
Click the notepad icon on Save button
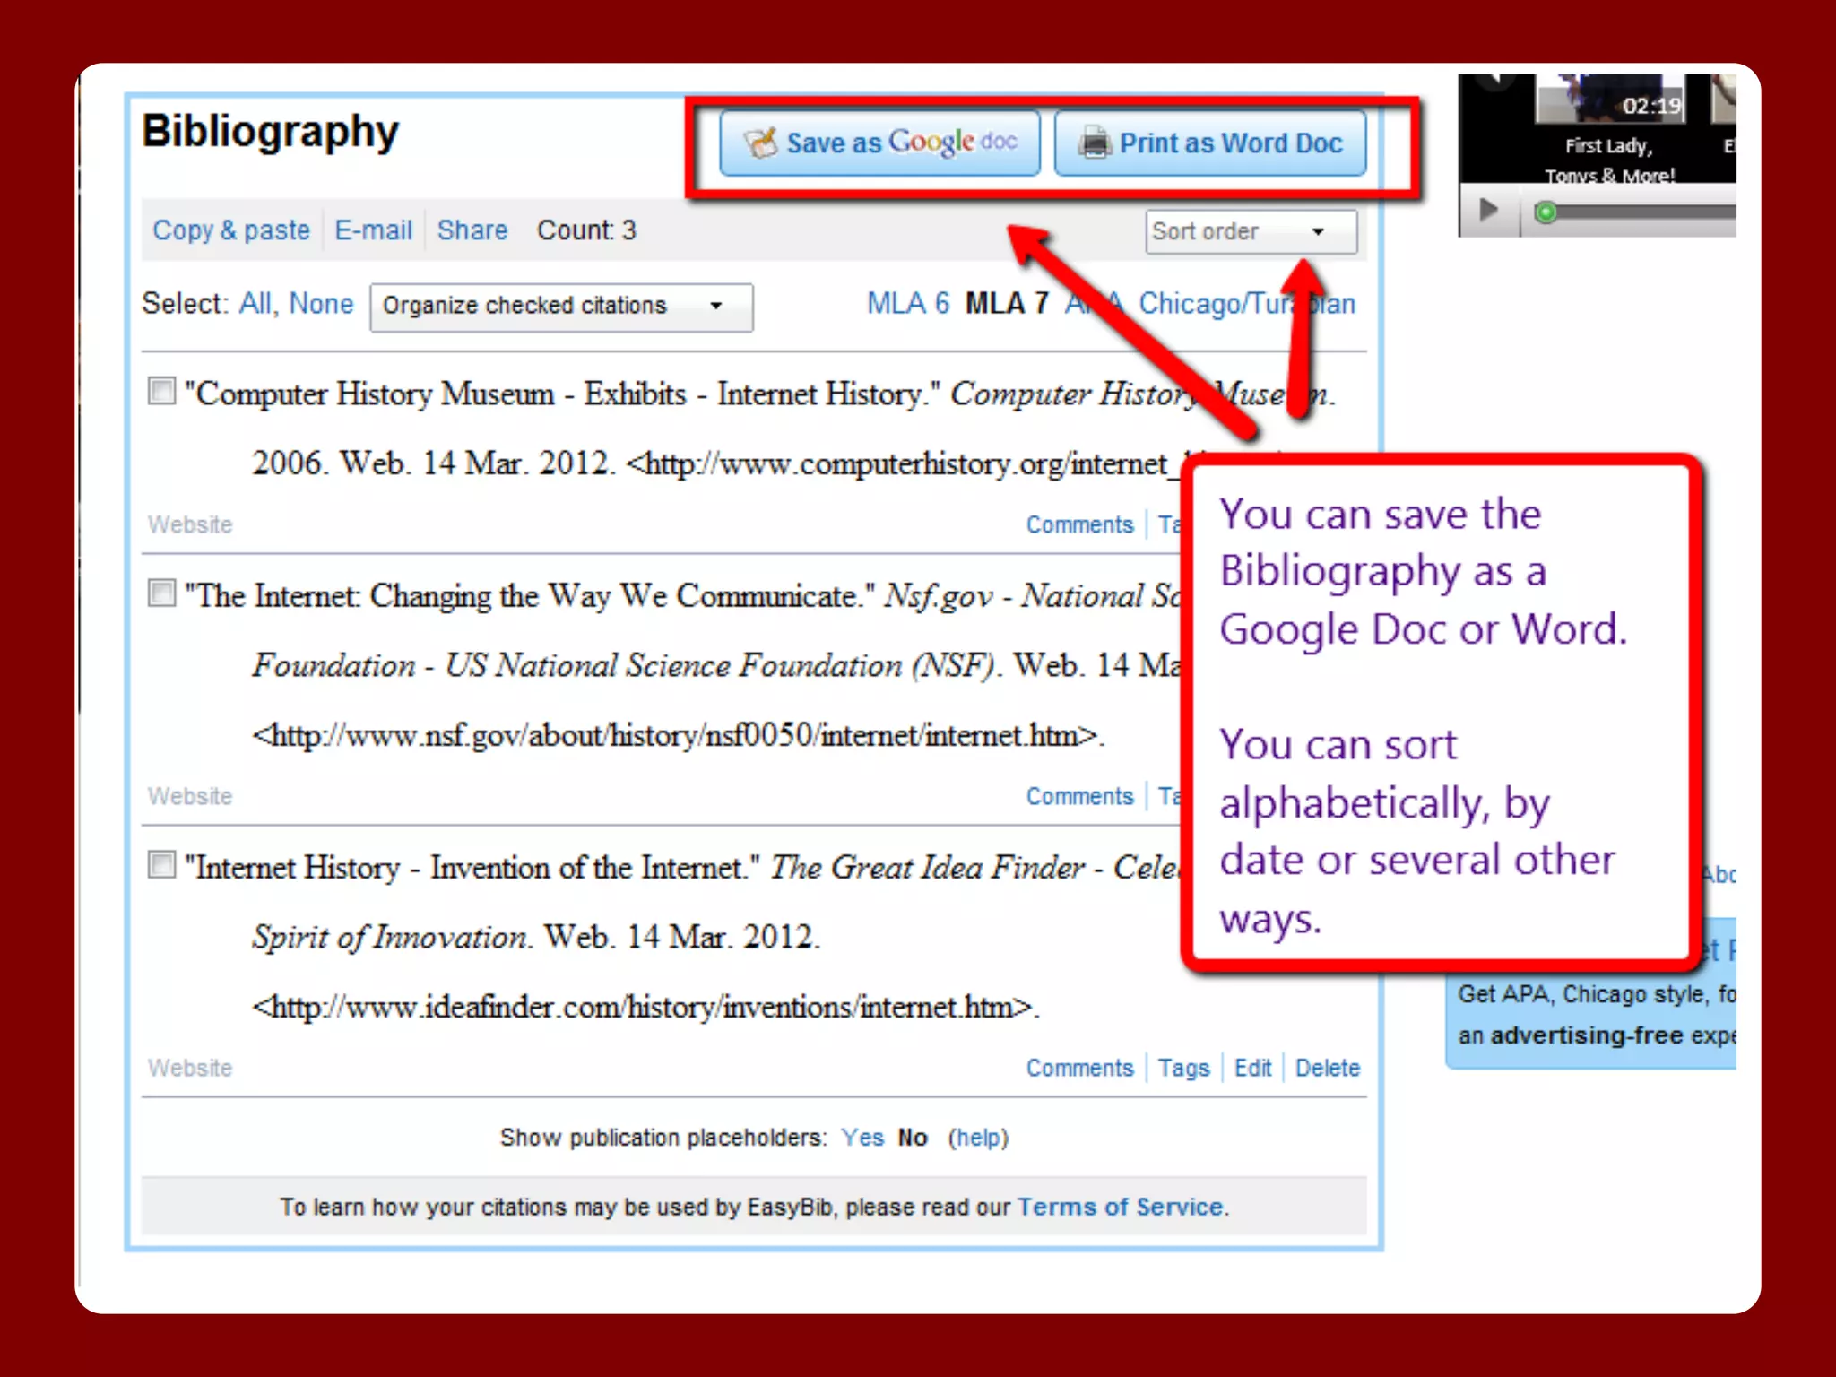click(x=761, y=143)
